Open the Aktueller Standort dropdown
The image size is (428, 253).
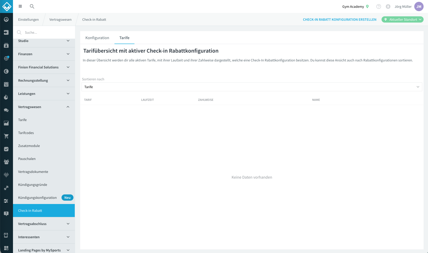[x=402, y=19]
